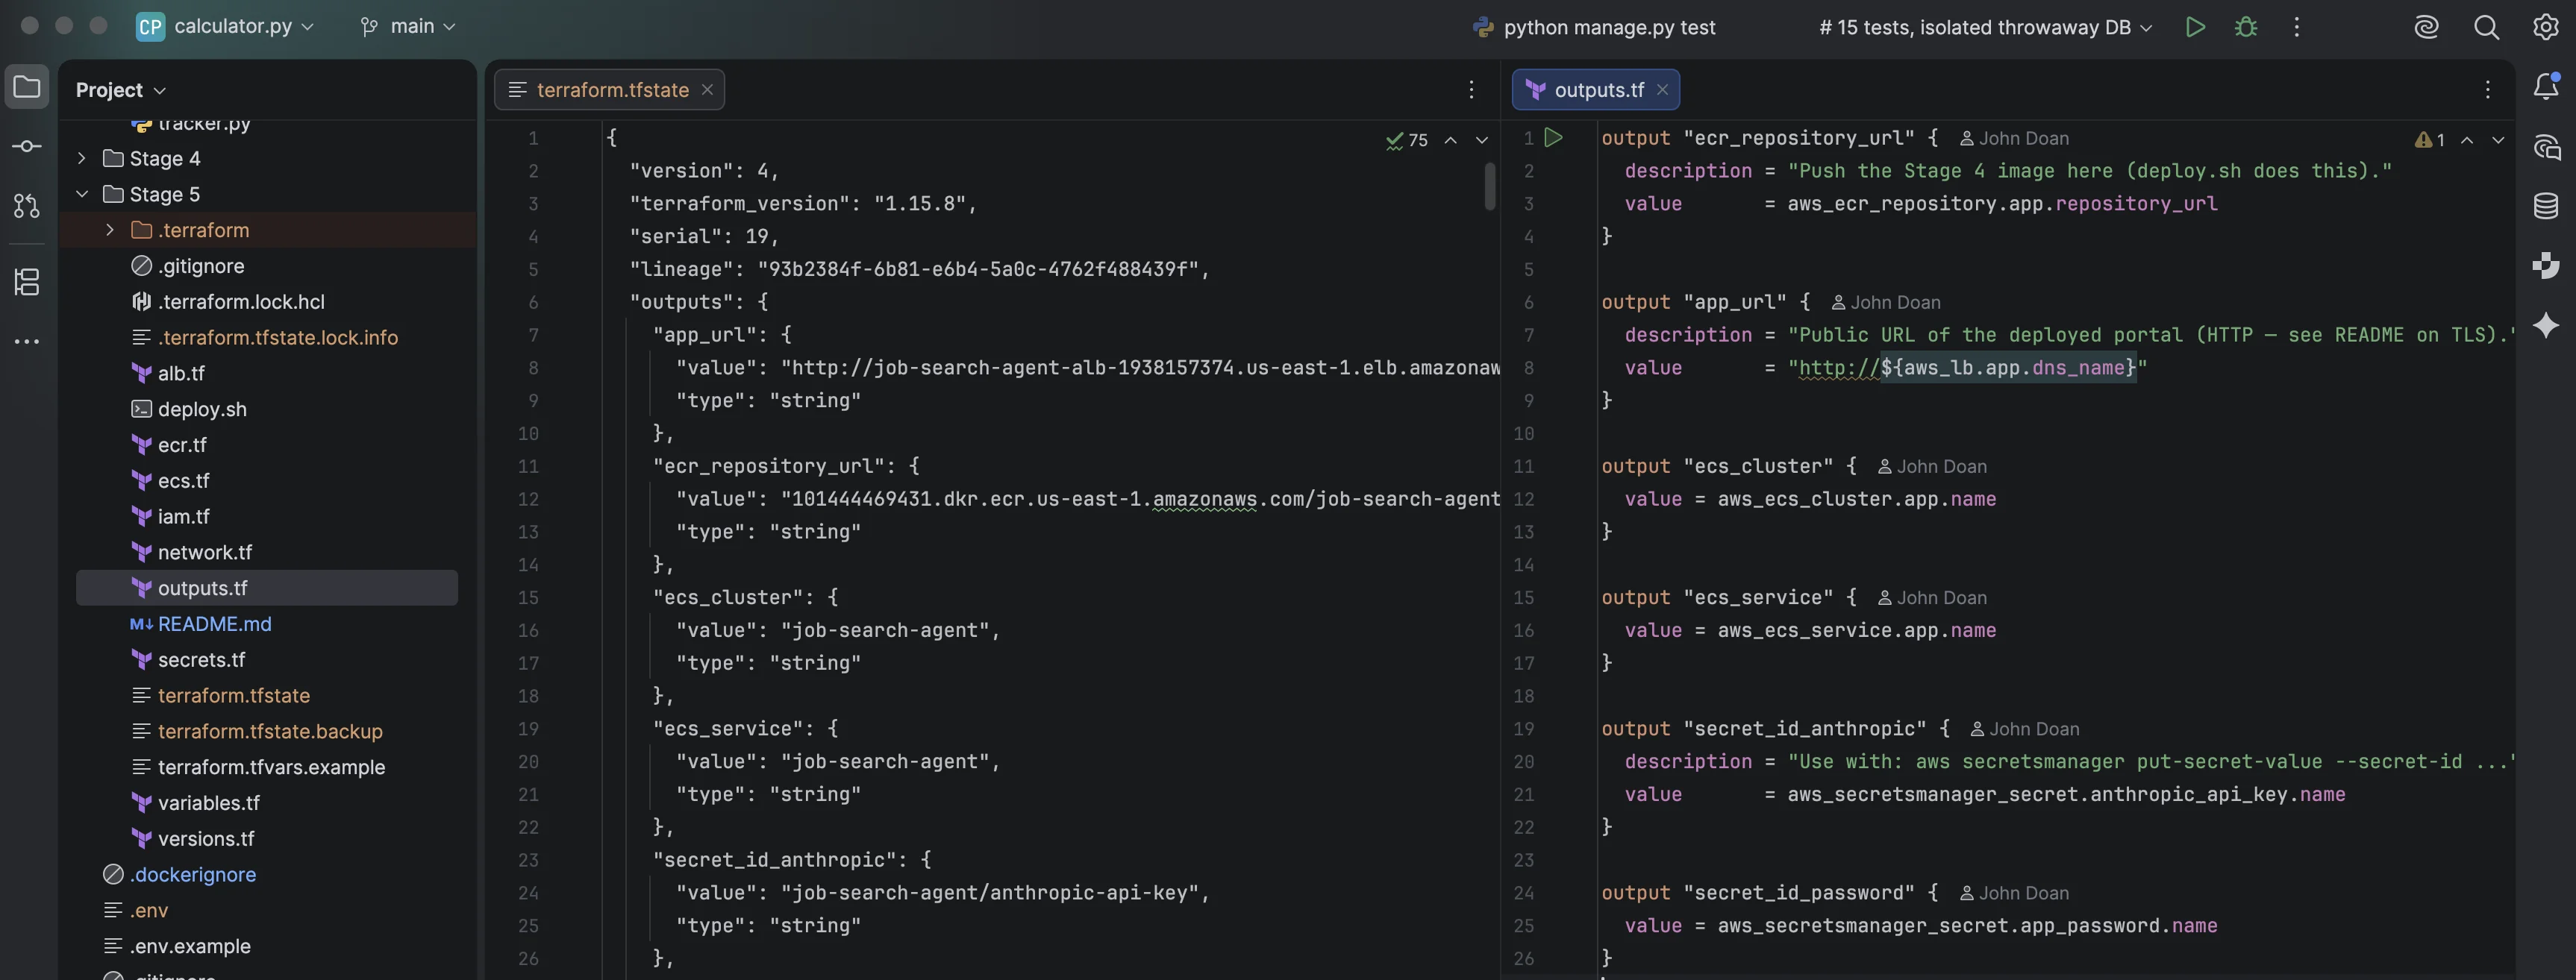2576x980 pixels.
Task: Switch to the outputs.tf tab
Action: pyautogui.click(x=1598, y=90)
